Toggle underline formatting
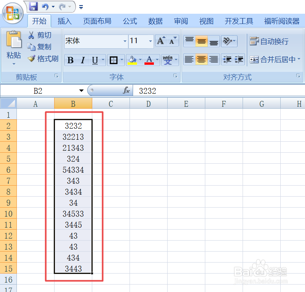The width and height of the screenshot is (305, 292). (95, 60)
